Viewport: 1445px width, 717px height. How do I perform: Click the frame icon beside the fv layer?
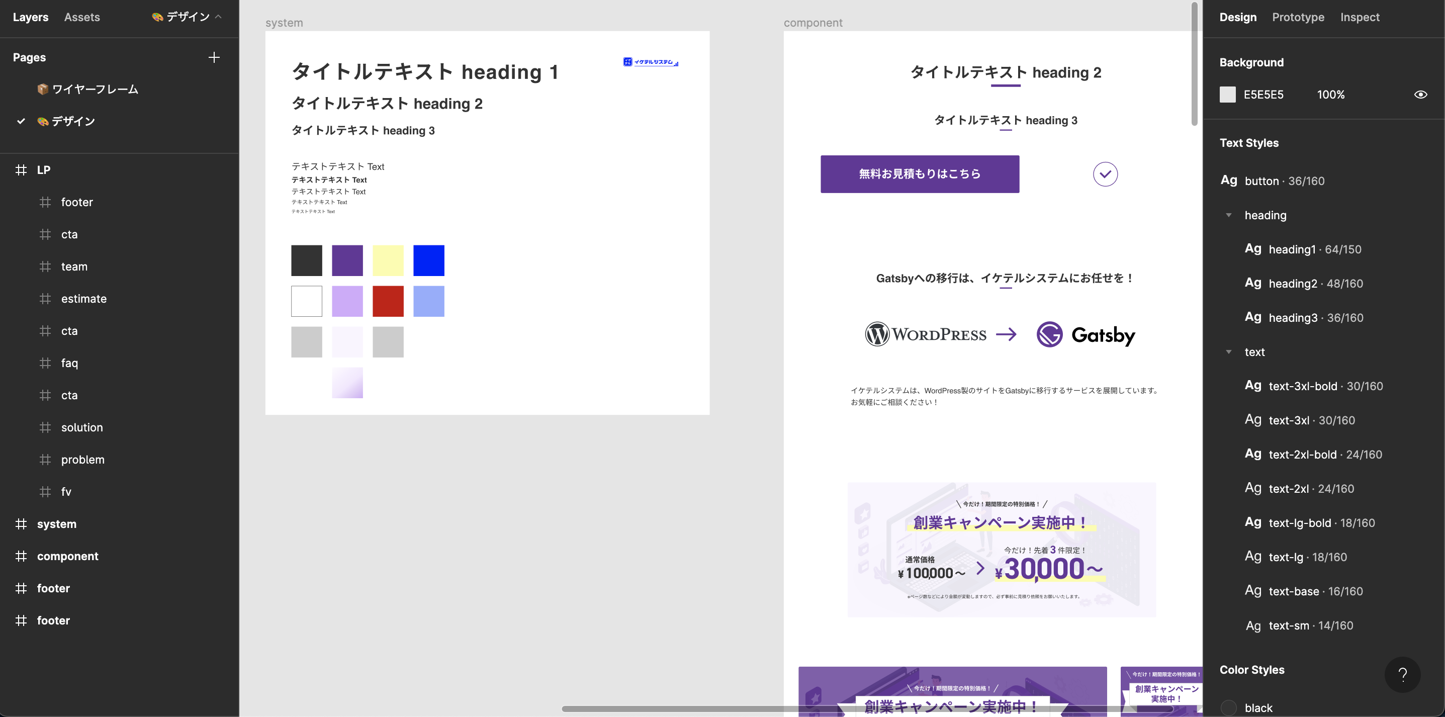click(x=45, y=491)
